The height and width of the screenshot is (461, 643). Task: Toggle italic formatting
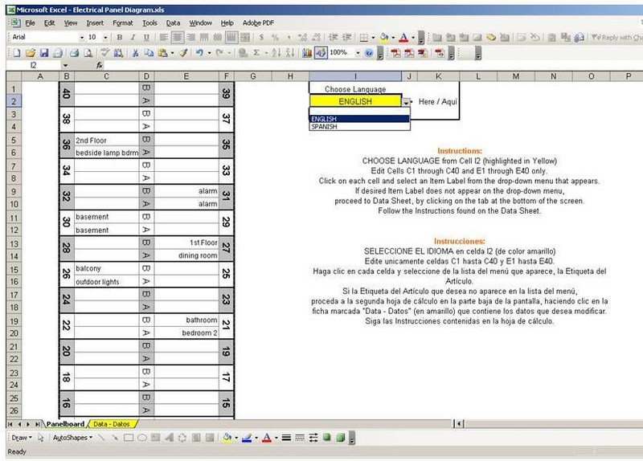[133, 38]
